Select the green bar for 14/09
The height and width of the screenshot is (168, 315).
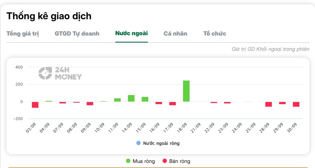(131, 98)
